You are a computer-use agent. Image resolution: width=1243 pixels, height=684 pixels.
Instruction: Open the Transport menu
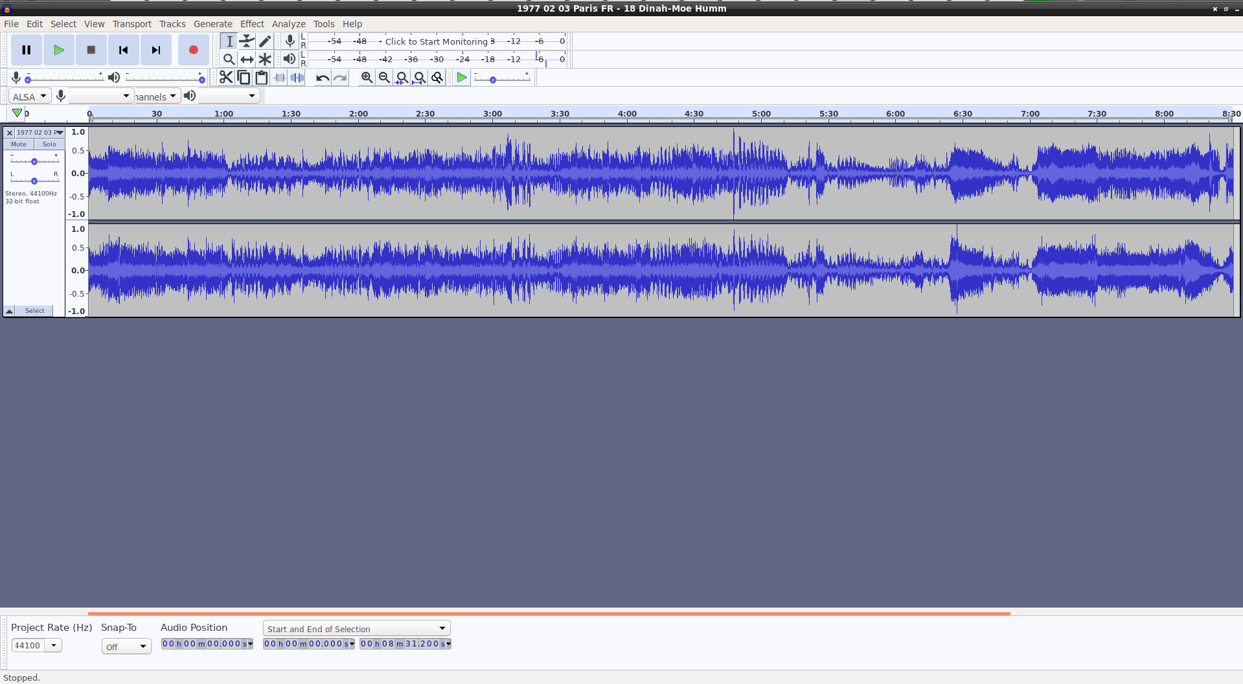(131, 24)
